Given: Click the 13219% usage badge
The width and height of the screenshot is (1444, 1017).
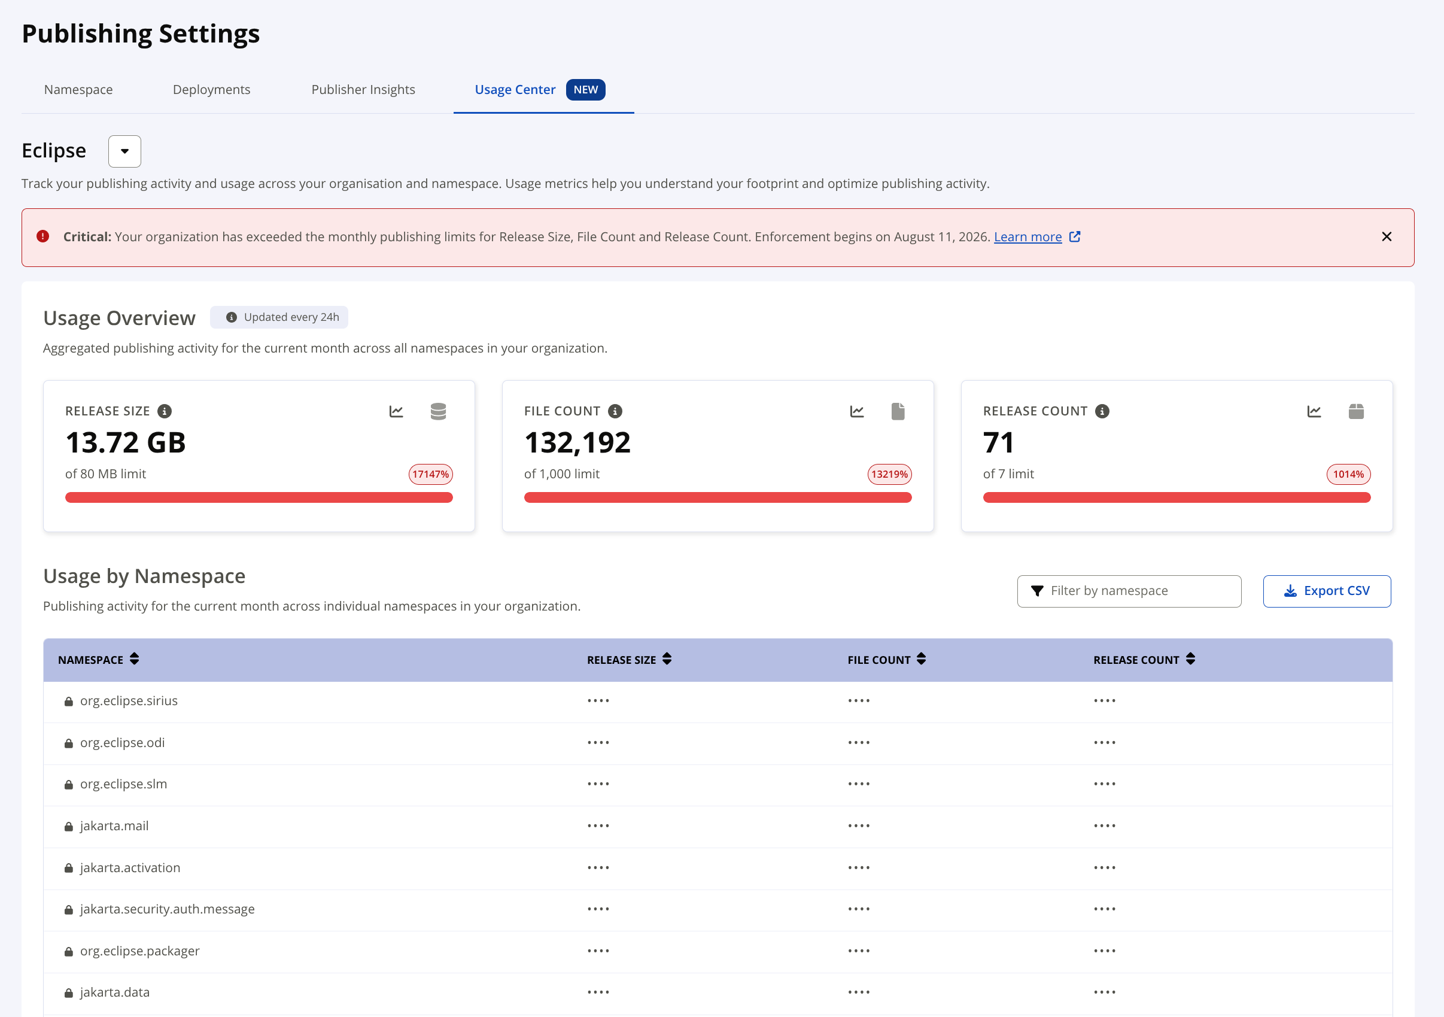Looking at the screenshot, I should click(890, 474).
